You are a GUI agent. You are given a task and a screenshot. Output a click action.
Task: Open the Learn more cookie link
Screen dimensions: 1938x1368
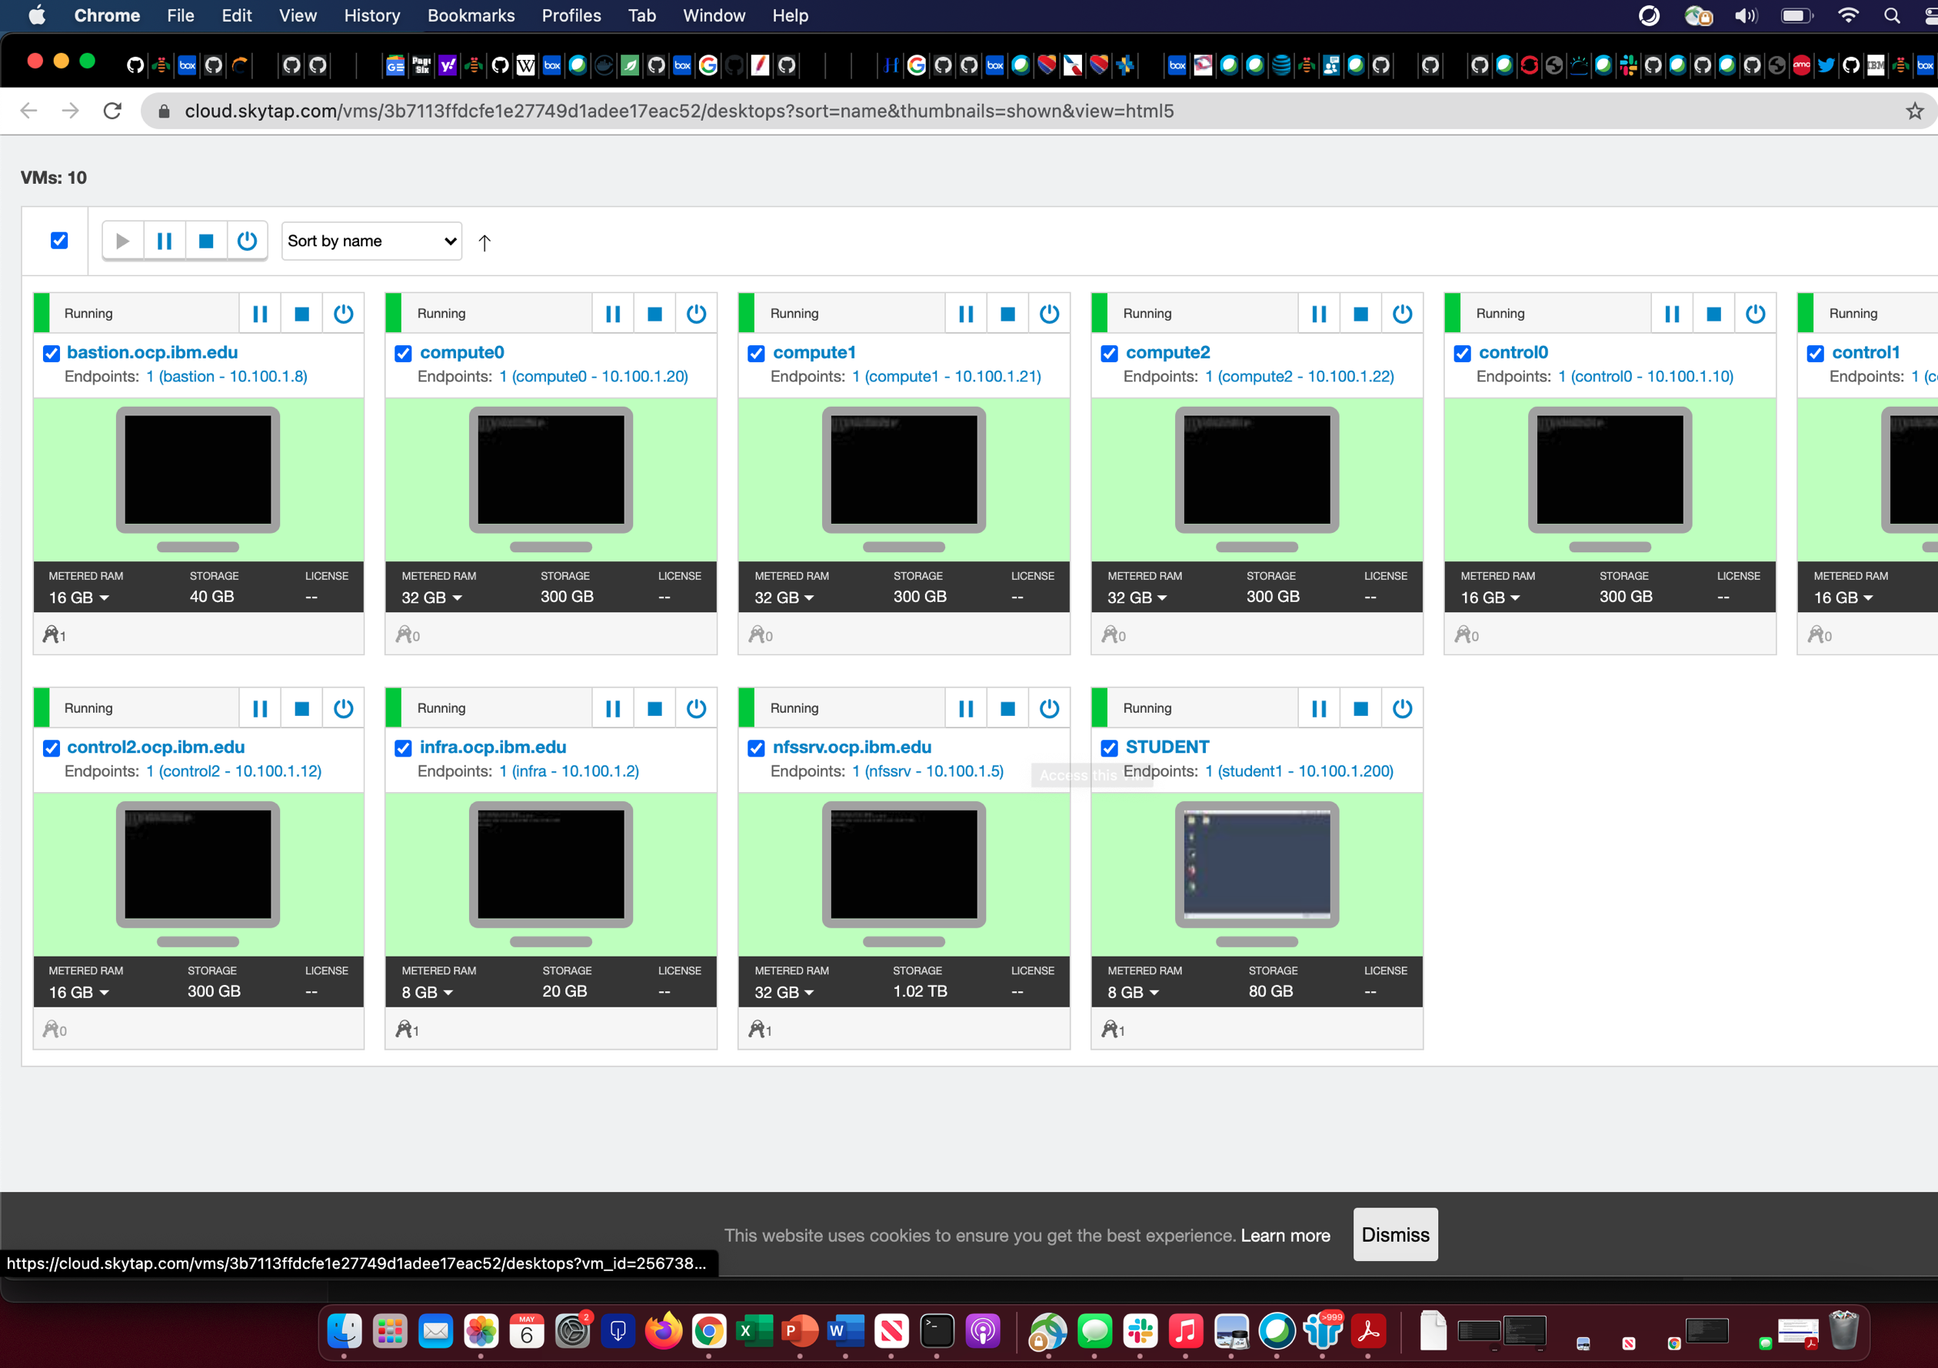[x=1284, y=1236]
